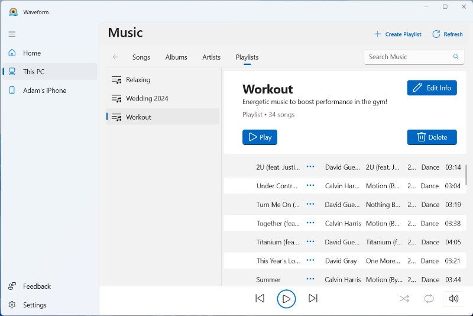Open more options for Summer track
The image size is (473, 316).
310,279
